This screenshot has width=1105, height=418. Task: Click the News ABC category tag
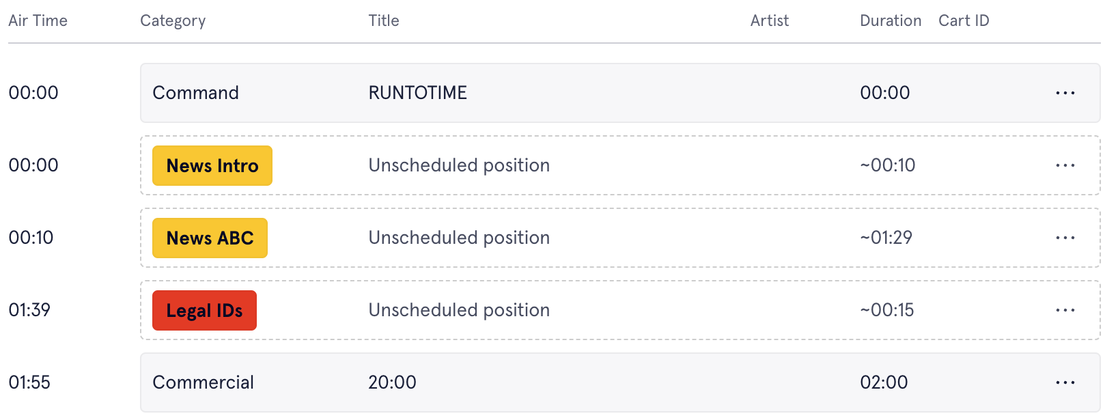coord(210,238)
